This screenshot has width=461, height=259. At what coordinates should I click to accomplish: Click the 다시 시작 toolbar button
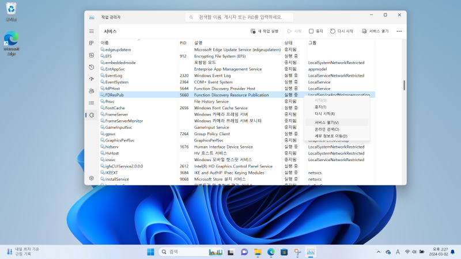(x=342, y=31)
